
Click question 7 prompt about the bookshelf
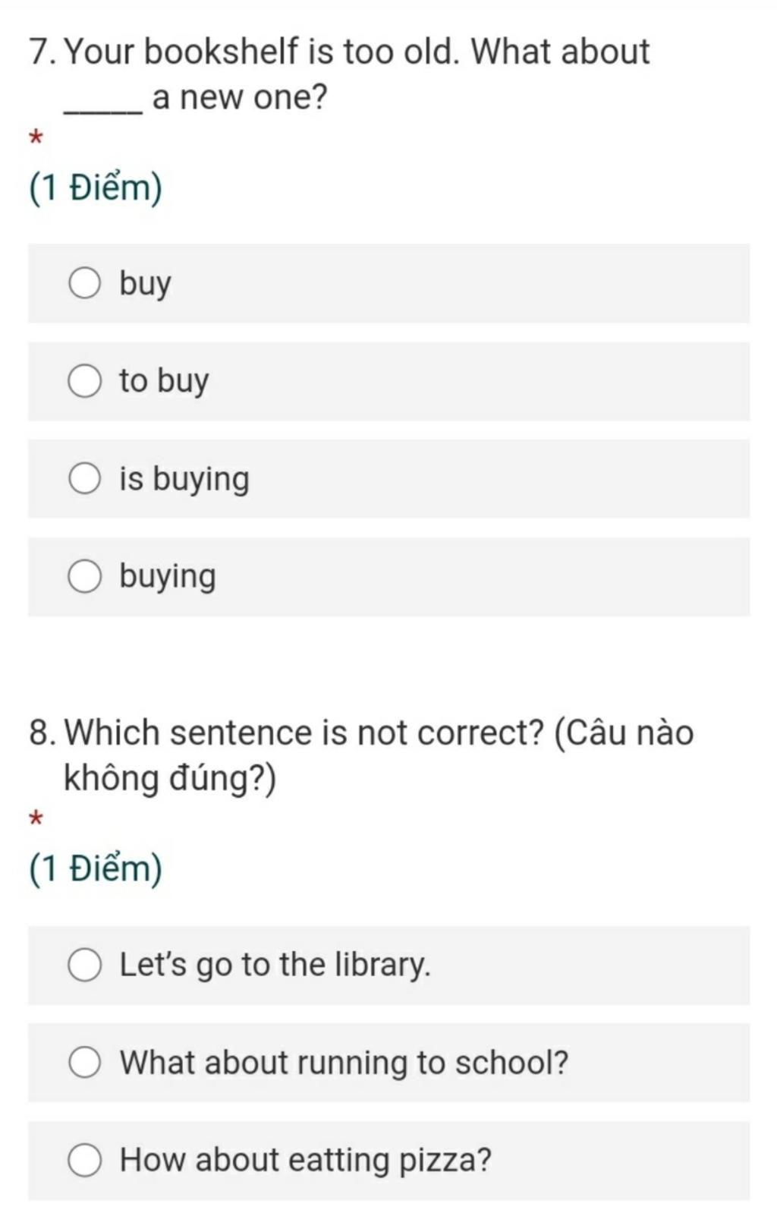tap(339, 74)
